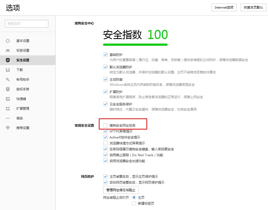The height and width of the screenshot is (210, 268).
Task: Click the Internet选项 button
Action: click(224, 8)
